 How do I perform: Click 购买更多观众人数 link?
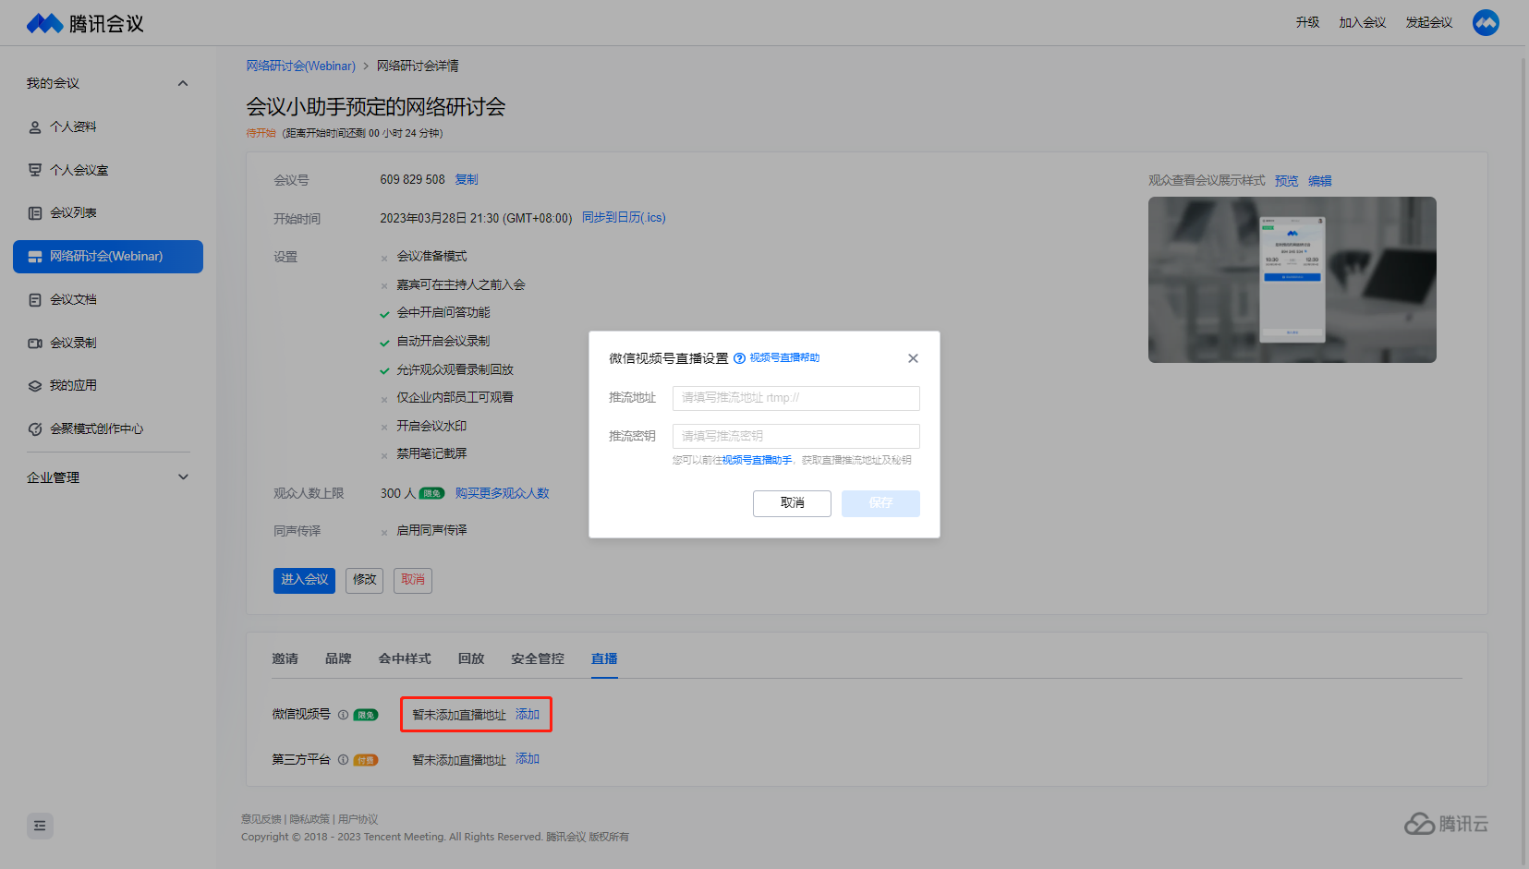(502, 493)
